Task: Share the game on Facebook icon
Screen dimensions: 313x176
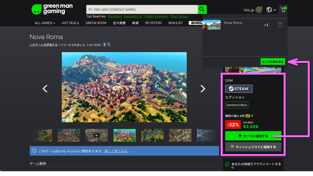Action: 104,45
